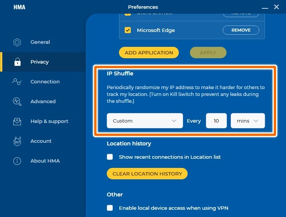Open the Advanced settings page
The width and height of the screenshot is (286, 217).
pos(43,101)
